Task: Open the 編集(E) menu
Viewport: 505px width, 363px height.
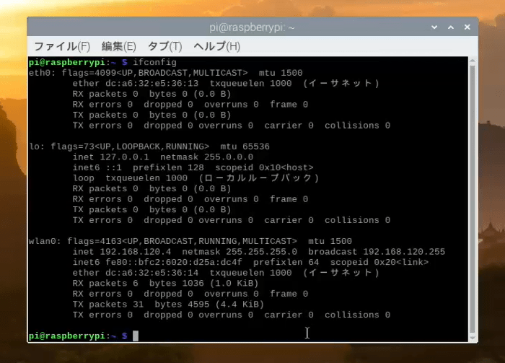Action: 118,46
